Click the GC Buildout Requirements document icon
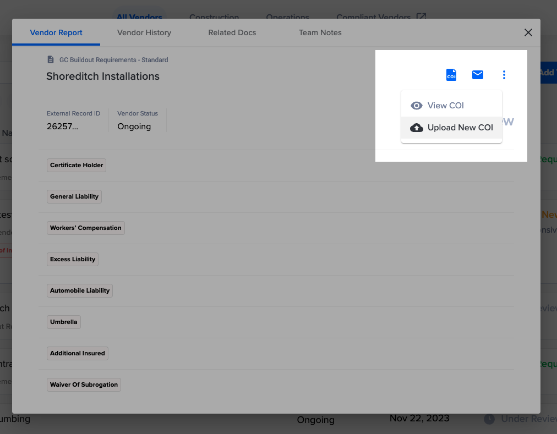 pyautogui.click(x=51, y=59)
